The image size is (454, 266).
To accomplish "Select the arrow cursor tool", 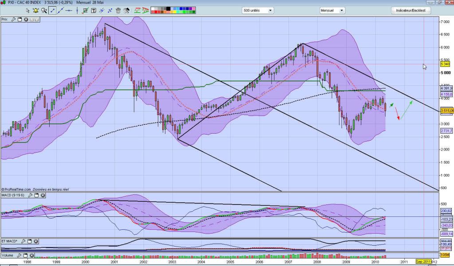I will click(x=28, y=10).
